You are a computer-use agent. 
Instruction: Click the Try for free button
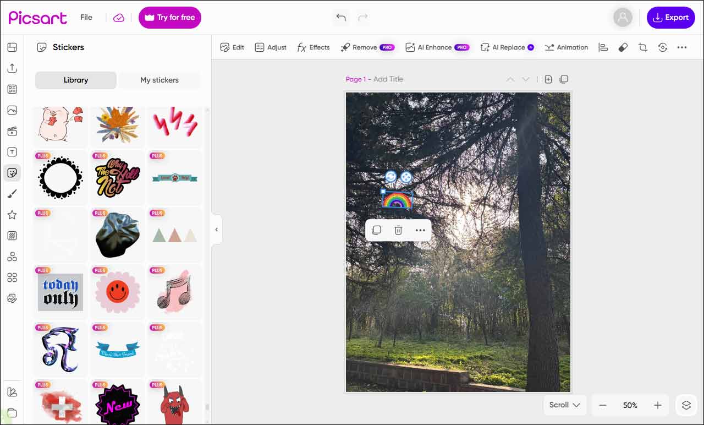(169, 17)
